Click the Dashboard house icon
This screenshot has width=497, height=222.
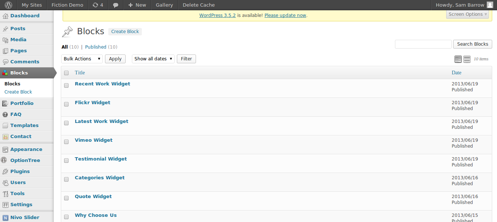(5, 16)
